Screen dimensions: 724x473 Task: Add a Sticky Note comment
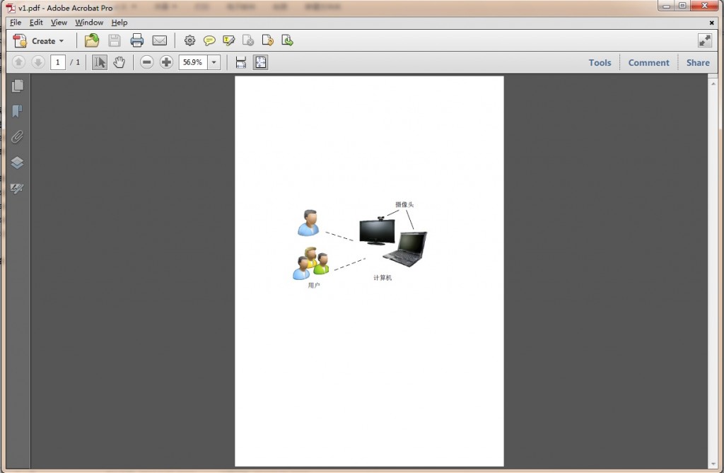pos(209,40)
